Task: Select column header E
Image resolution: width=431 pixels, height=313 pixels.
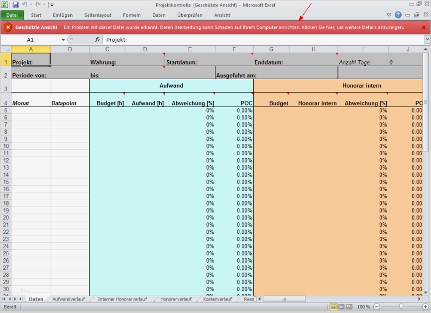Action: [x=190, y=49]
